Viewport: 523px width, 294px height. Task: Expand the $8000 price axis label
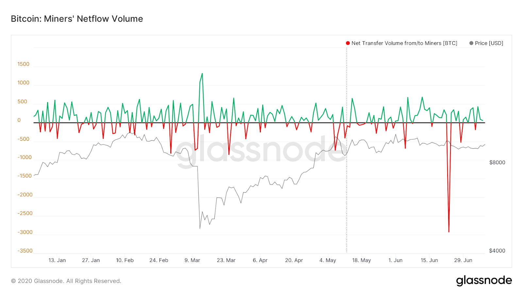click(497, 162)
